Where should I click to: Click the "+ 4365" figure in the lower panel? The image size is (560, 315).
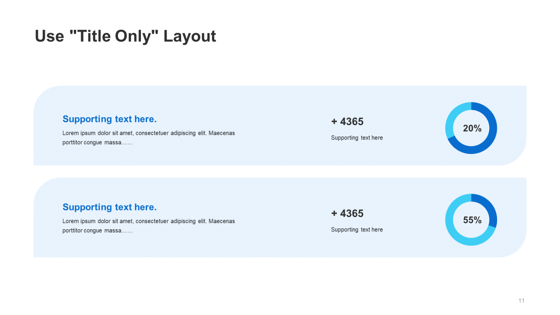point(347,213)
